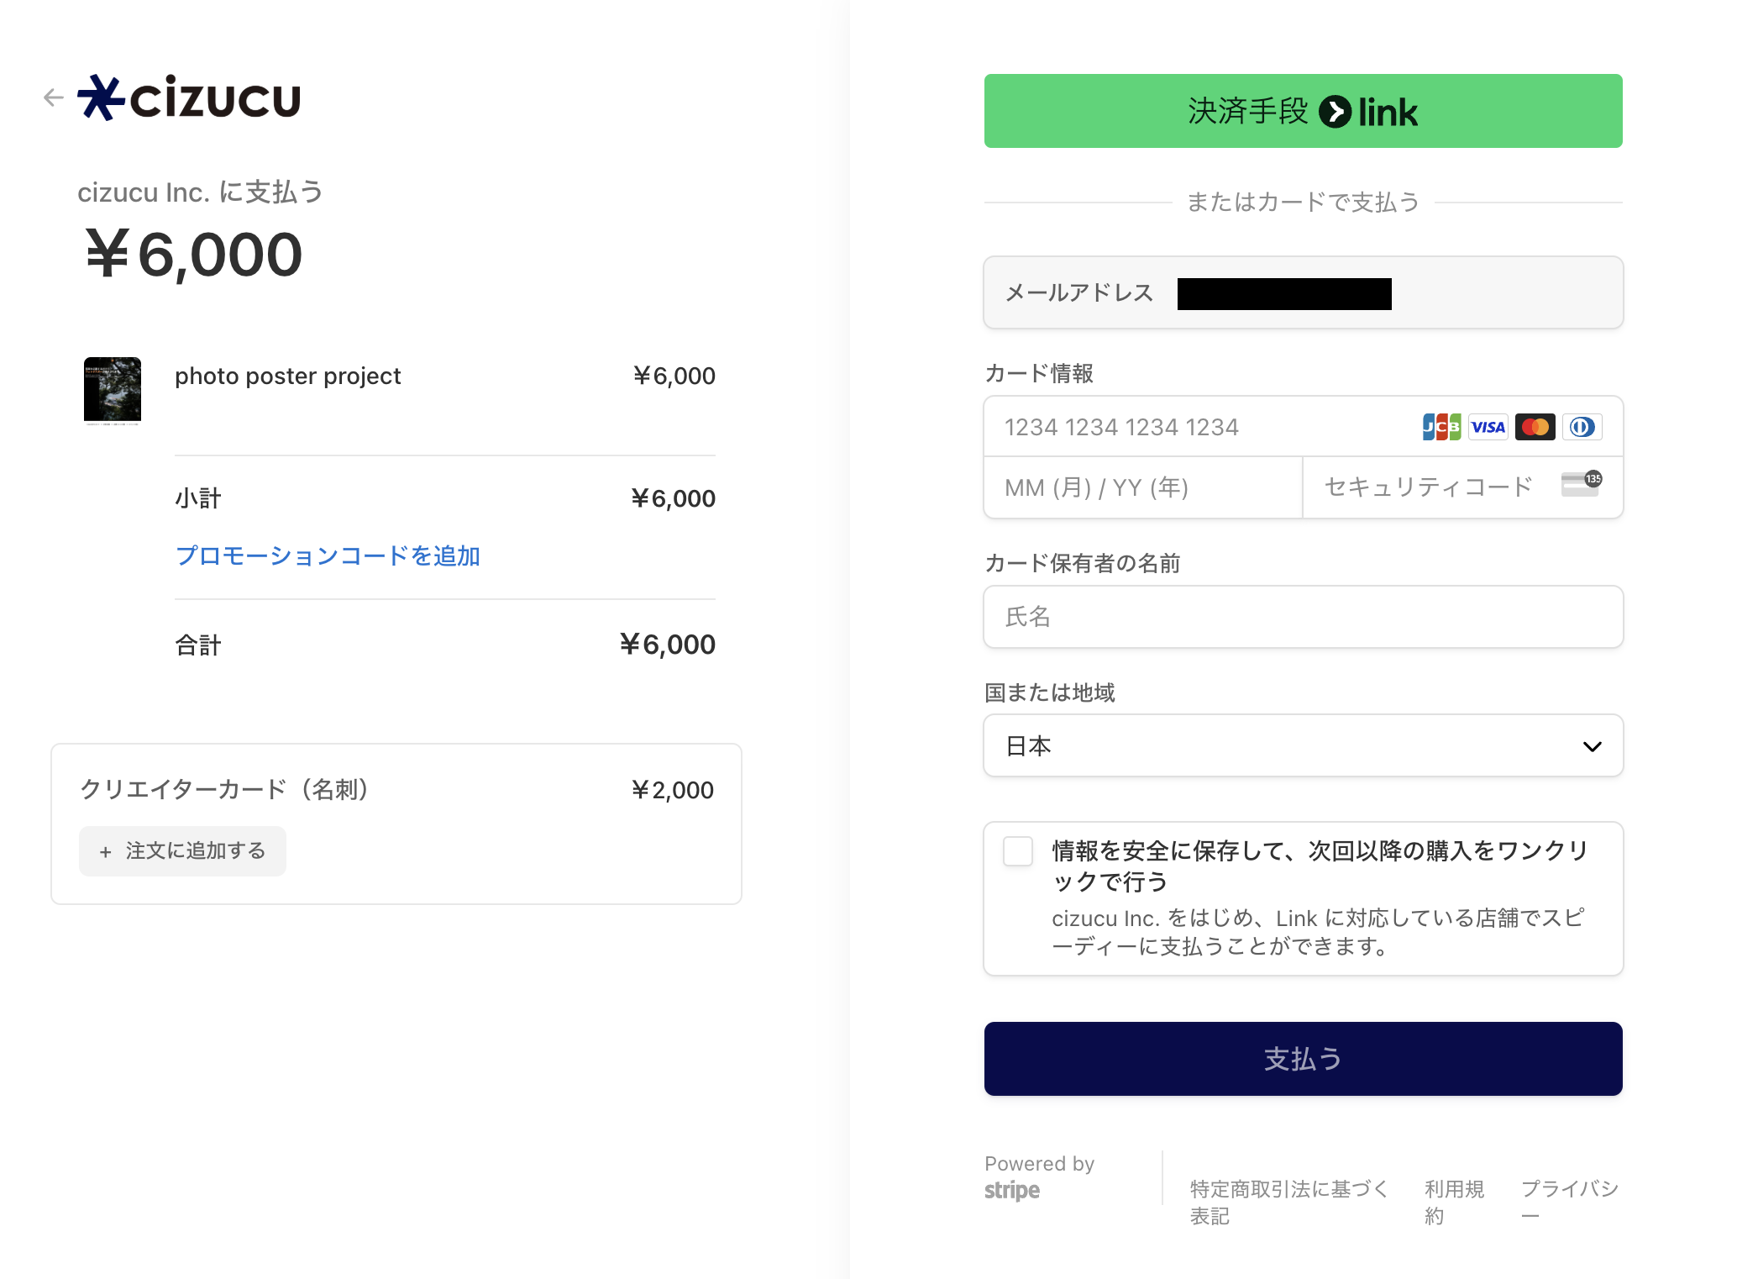Click the JCB card icon
Screen dimensions: 1737x1279
[x=1441, y=427]
